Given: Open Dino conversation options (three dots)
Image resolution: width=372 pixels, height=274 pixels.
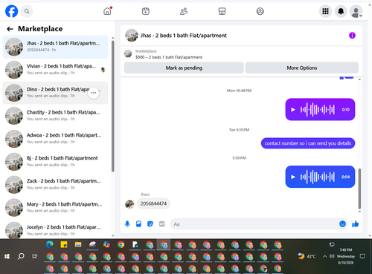Looking at the screenshot, I should [x=94, y=93].
